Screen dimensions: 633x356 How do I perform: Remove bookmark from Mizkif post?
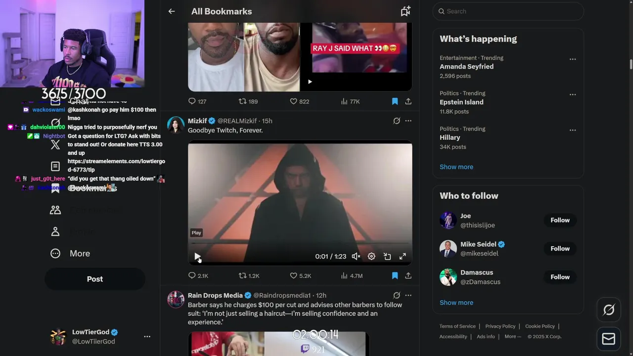[395, 275]
